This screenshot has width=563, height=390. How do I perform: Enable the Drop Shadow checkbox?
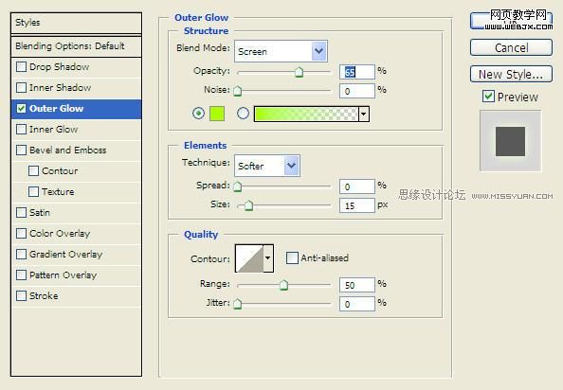(x=21, y=66)
